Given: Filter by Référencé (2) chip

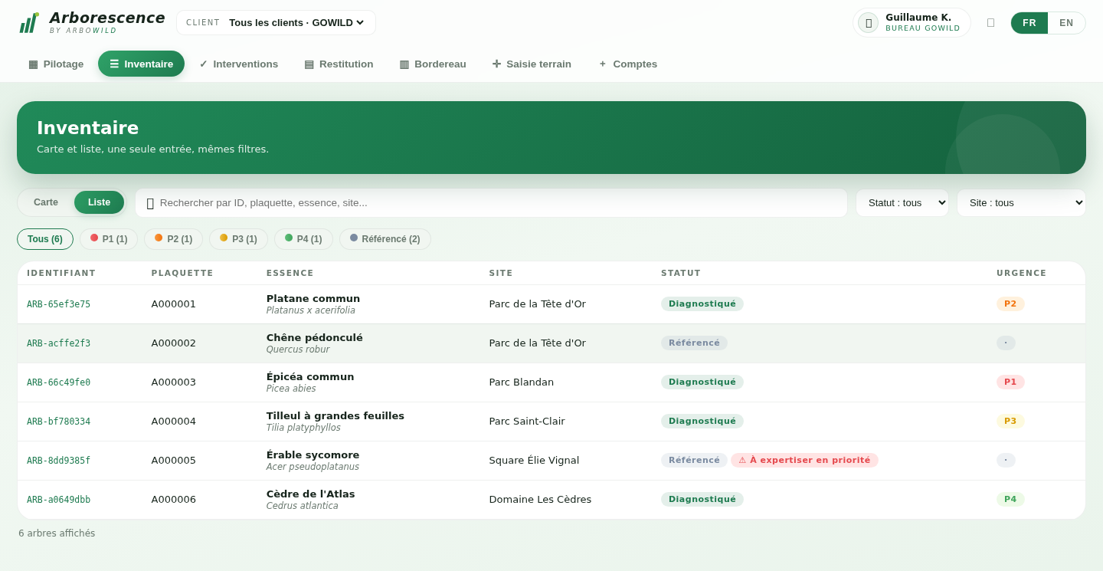Looking at the screenshot, I should 385,239.
